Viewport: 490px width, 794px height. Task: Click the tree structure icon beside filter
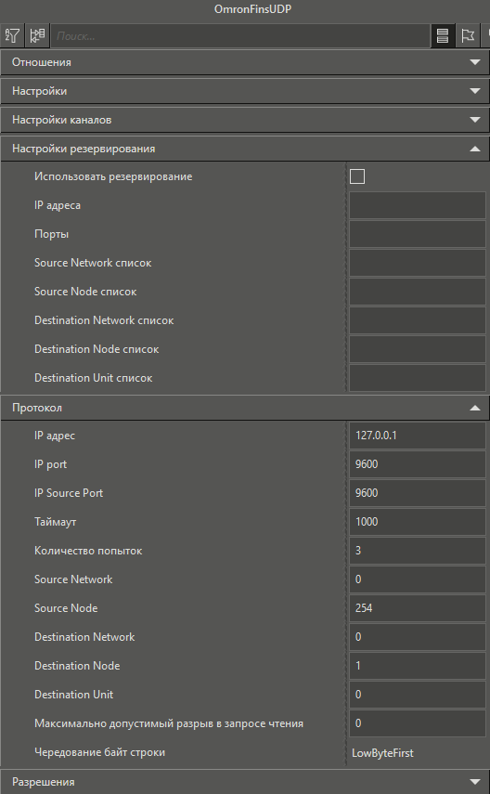(37, 36)
